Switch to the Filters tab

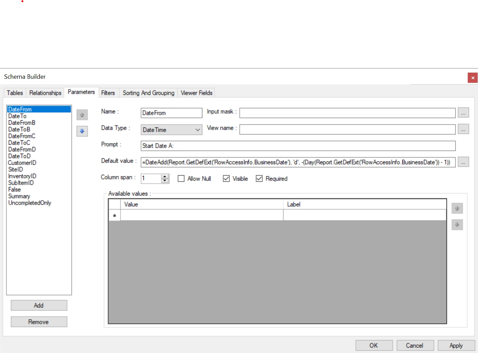tap(108, 92)
